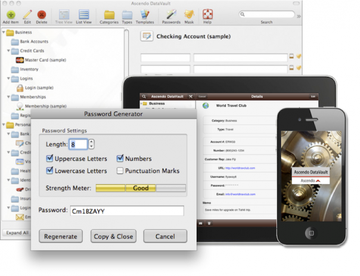360x276 pixels.
Task: Collapse Business folder in iPad tree
Action: click(x=141, y=104)
